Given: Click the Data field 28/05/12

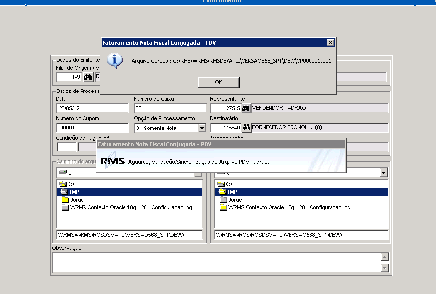Looking at the screenshot, I should pos(92,108).
